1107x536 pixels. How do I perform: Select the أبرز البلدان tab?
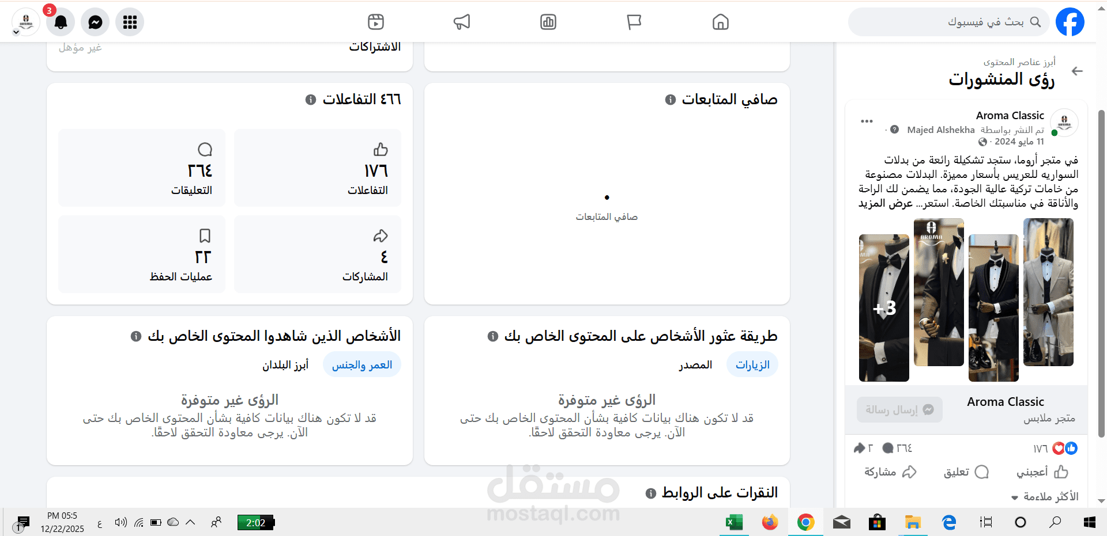(285, 365)
